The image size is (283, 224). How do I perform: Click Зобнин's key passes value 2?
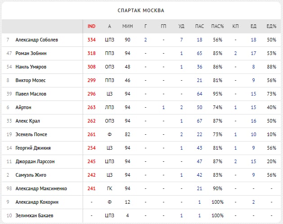click(x=235, y=53)
